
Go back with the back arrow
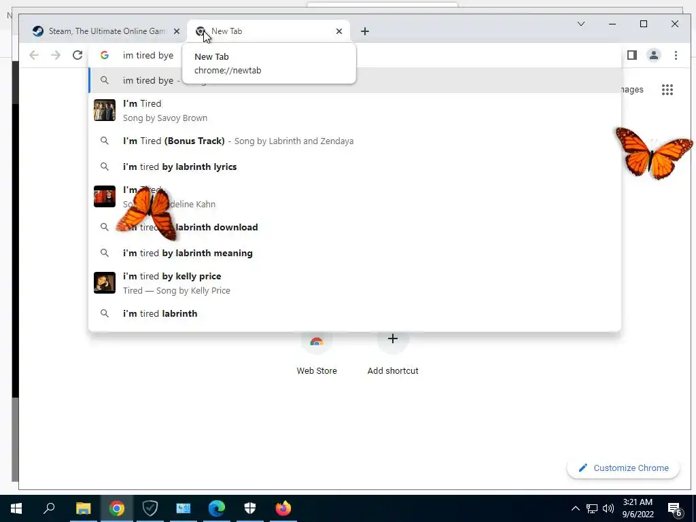[x=34, y=55]
